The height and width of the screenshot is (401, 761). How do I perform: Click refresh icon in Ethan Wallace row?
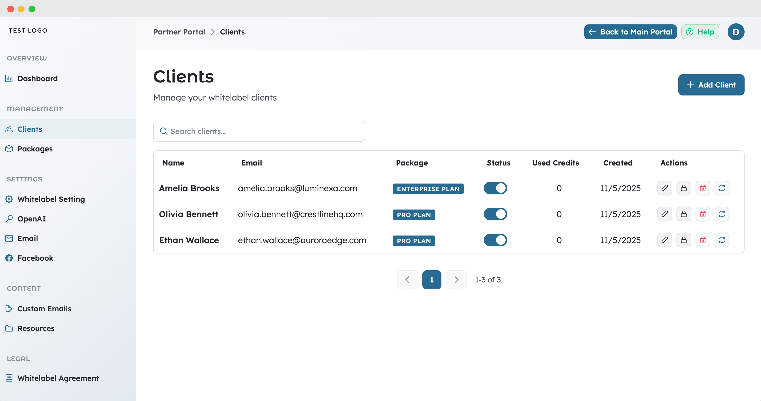(722, 240)
